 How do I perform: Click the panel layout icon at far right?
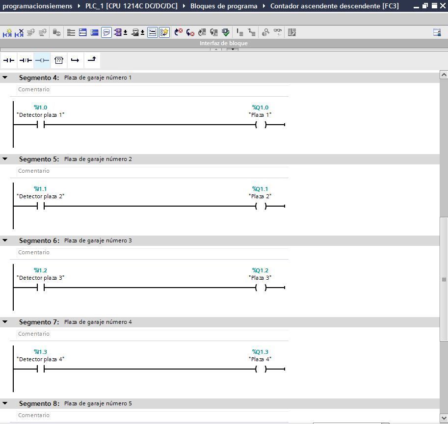click(x=437, y=32)
